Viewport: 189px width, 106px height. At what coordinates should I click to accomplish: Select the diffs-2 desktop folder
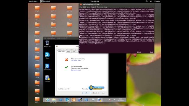(37, 100)
